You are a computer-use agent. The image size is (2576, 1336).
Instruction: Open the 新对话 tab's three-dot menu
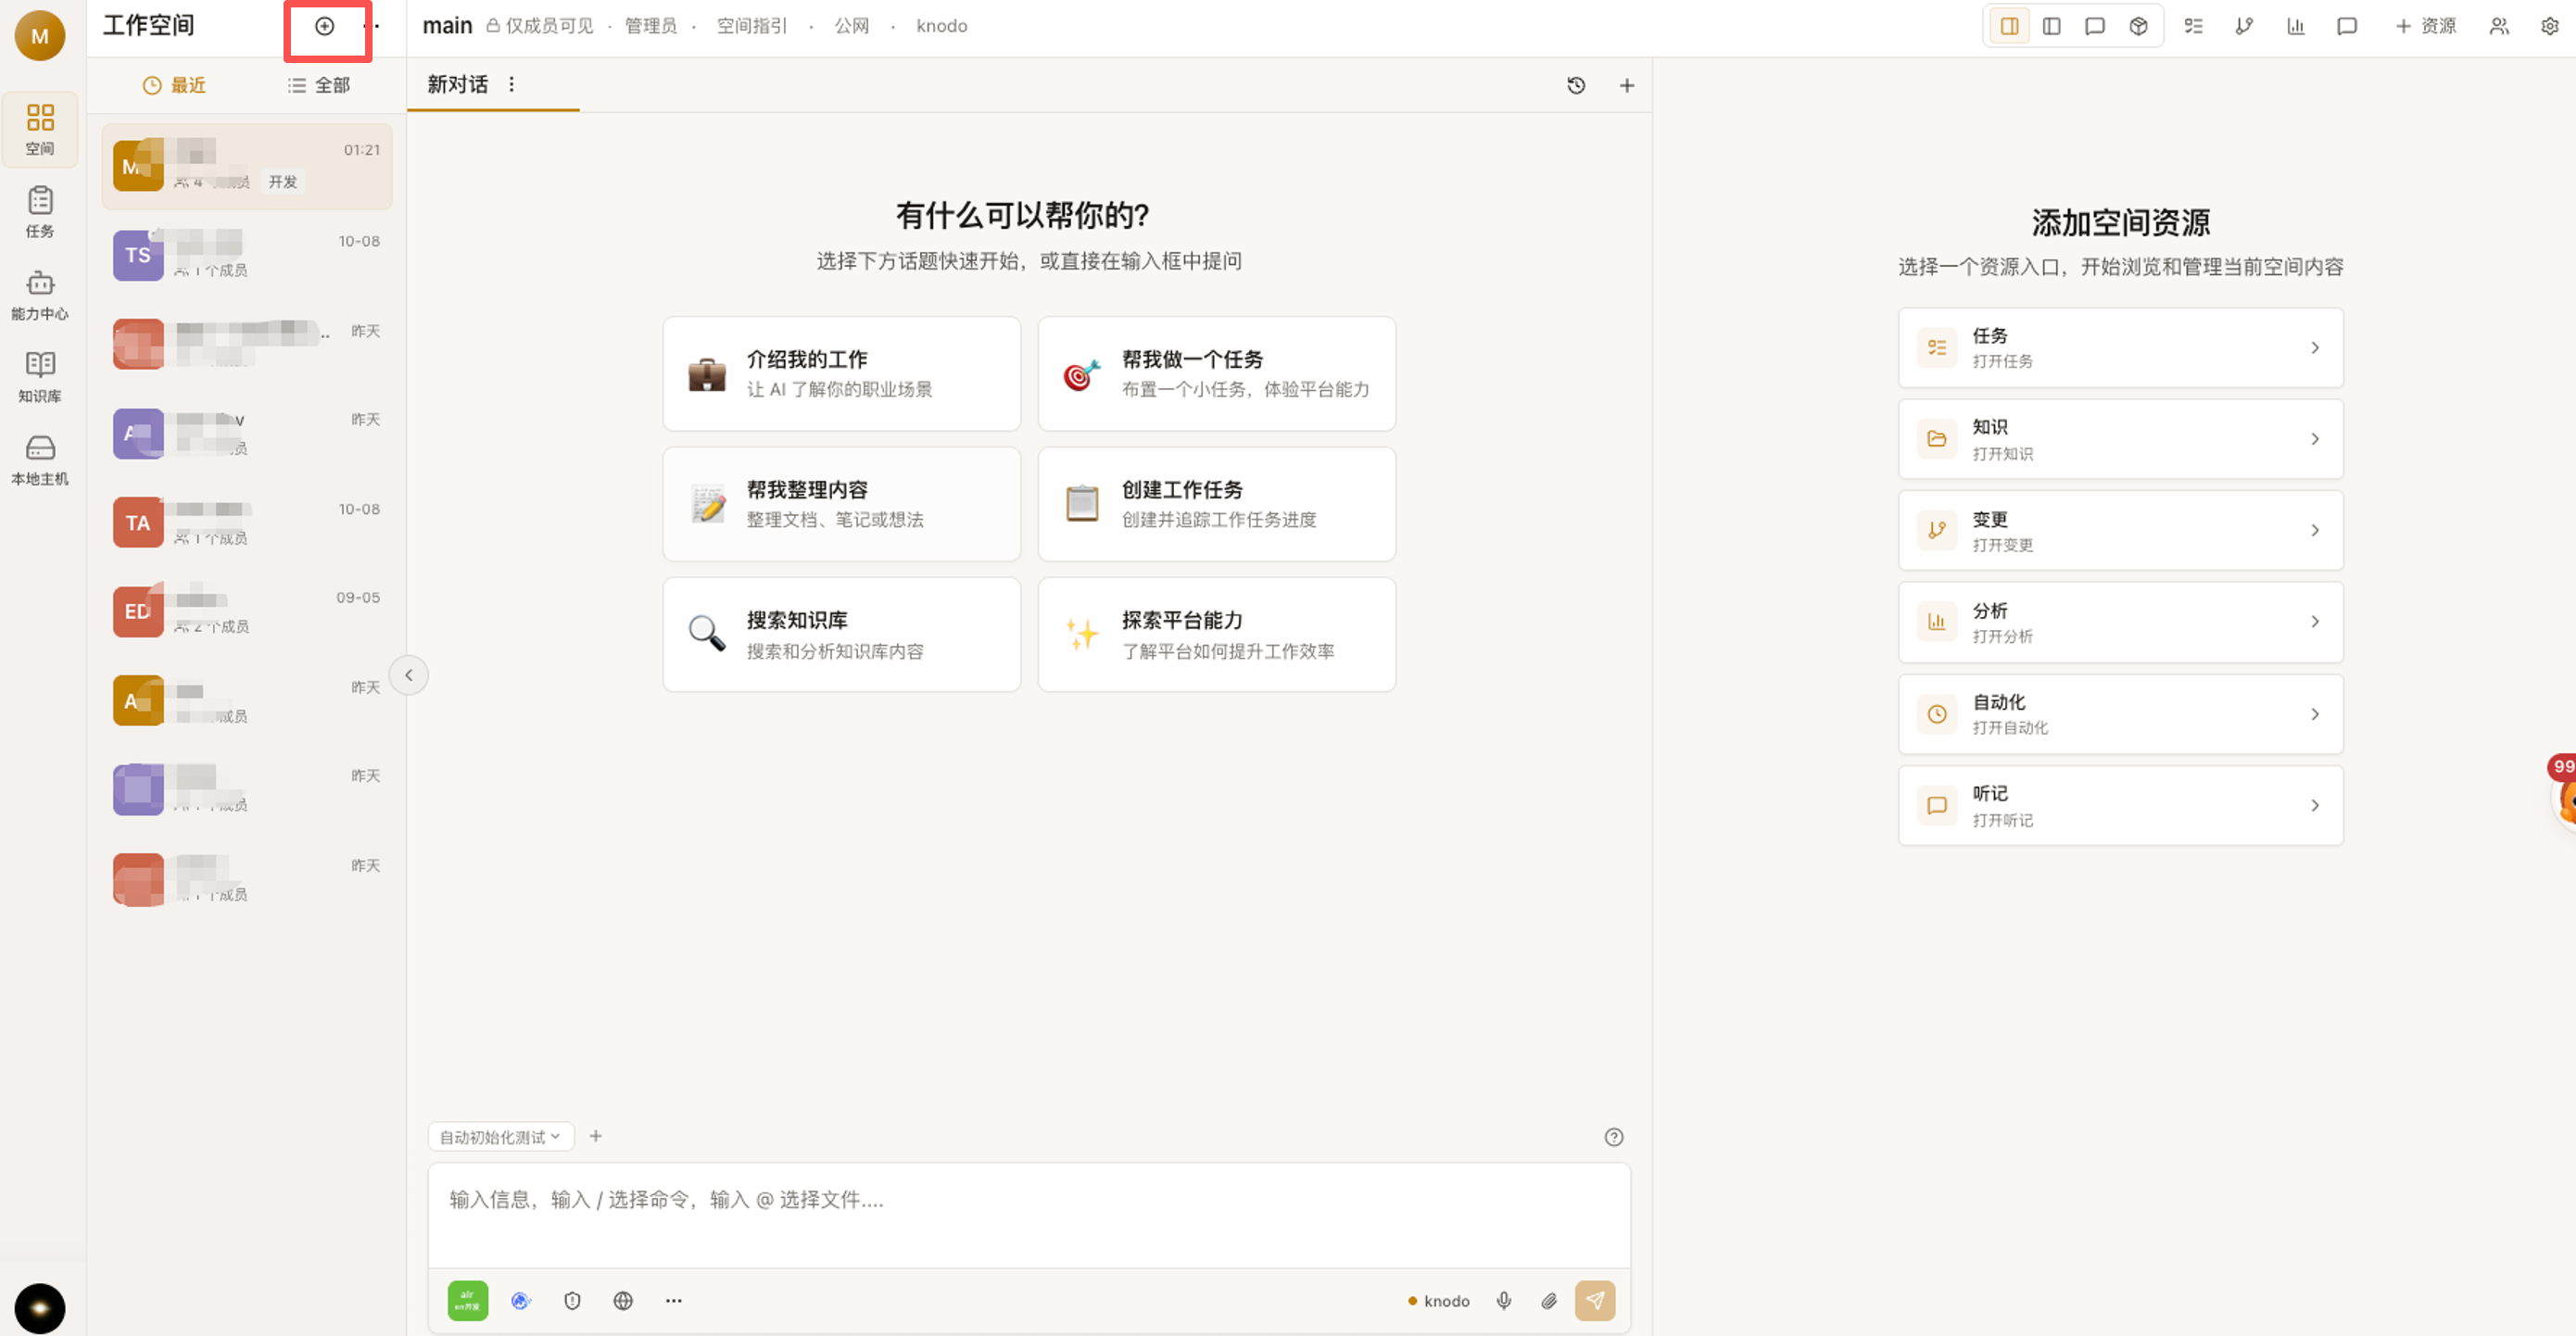(x=512, y=84)
